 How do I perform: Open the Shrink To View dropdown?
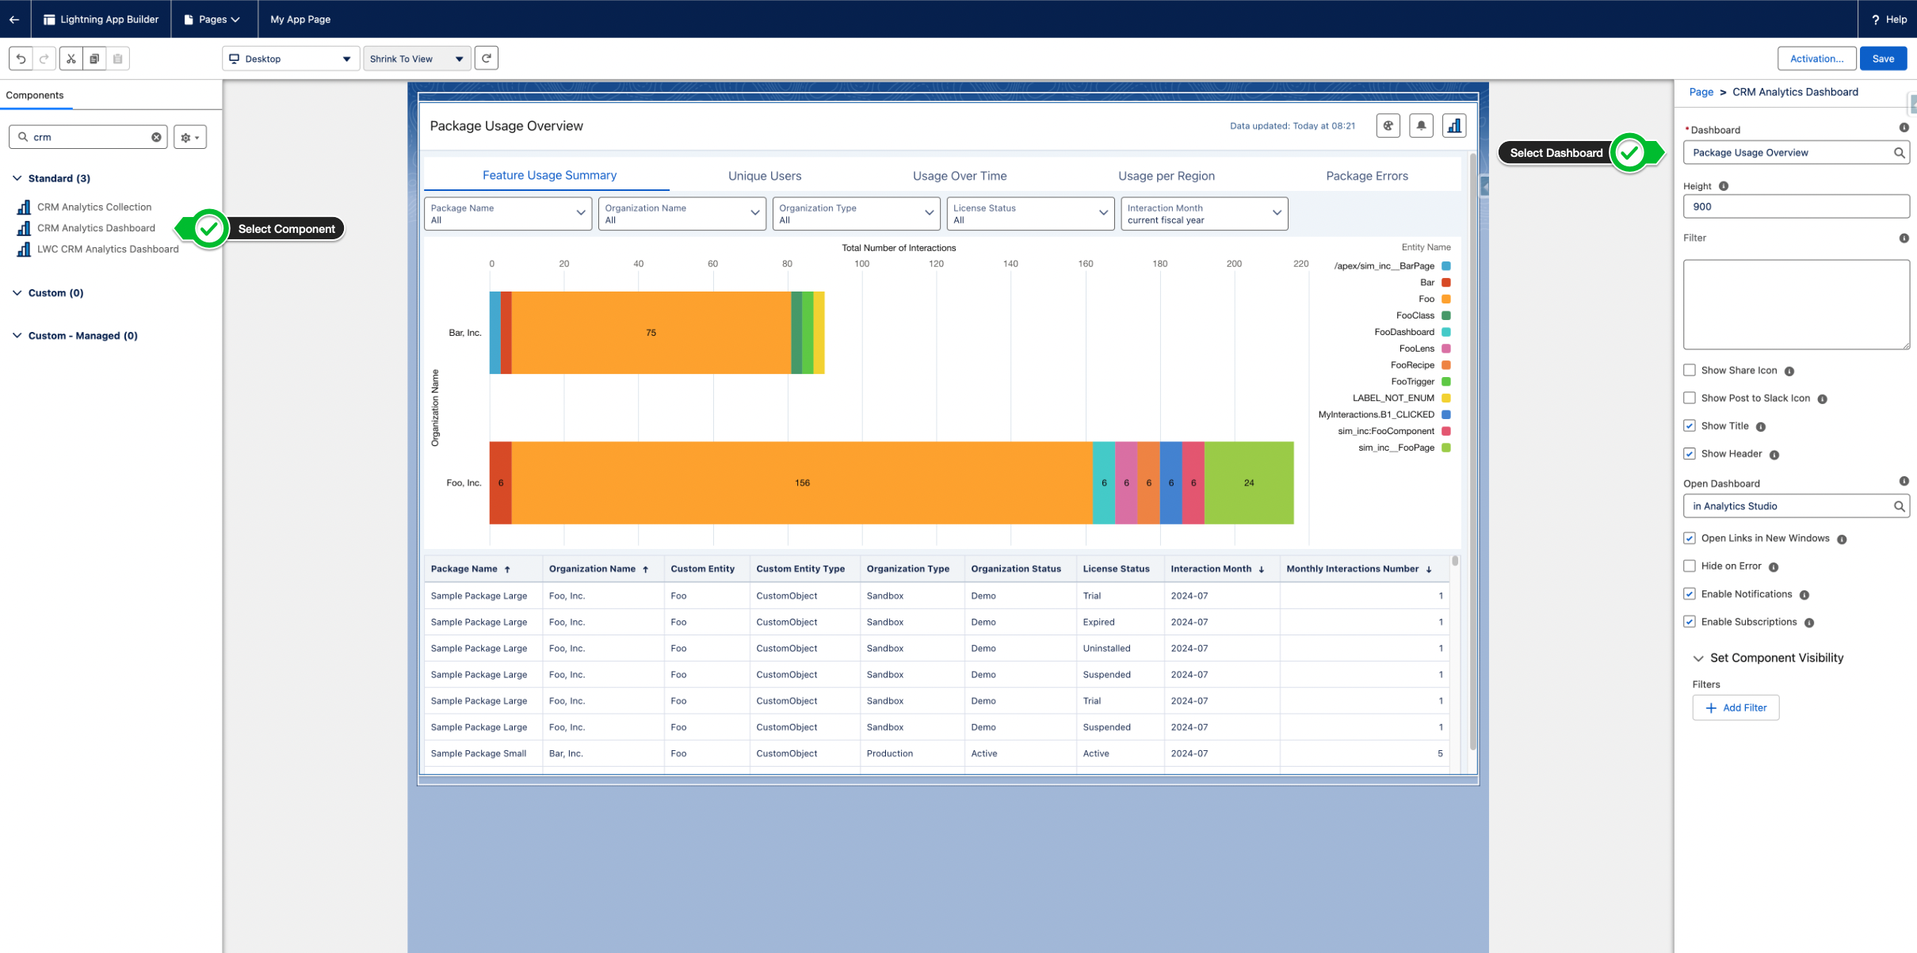(417, 59)
